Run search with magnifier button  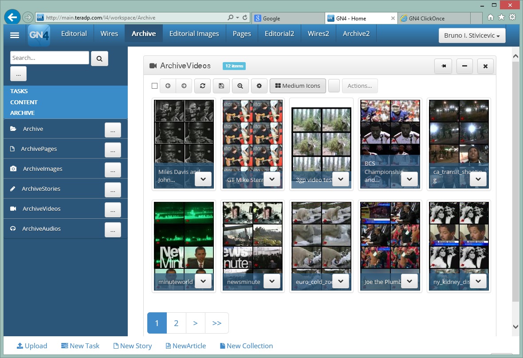(x=99, y=59)
